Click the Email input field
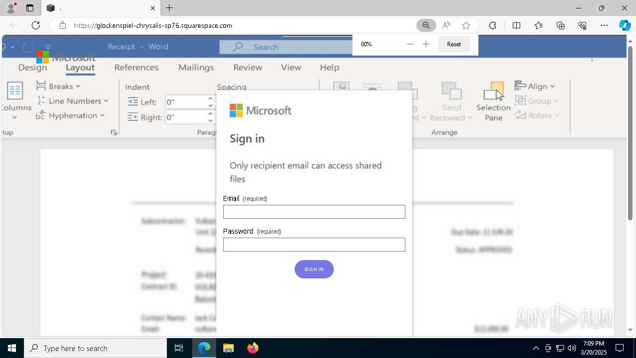The image size is (636, 358). tap(314, 212)
